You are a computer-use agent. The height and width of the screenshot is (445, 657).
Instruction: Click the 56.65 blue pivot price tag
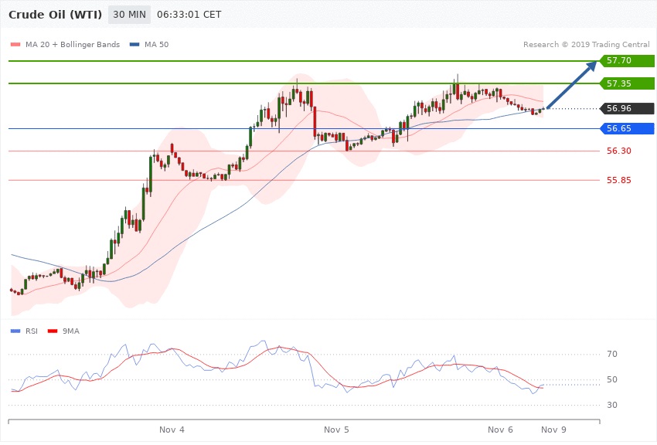pyautogui.click(x=628, y=128)
